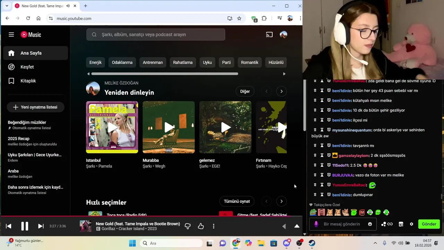This screenshot has height=250, width=444.
Task: Go to Chrome home page
Action: pos(39,18)
